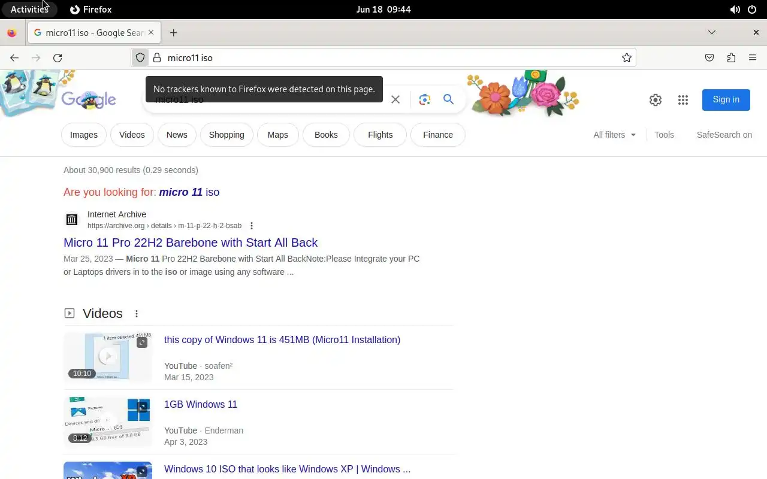The image size is (767, 479).
Task: Reload the current page
Action: tap(58, 57)
